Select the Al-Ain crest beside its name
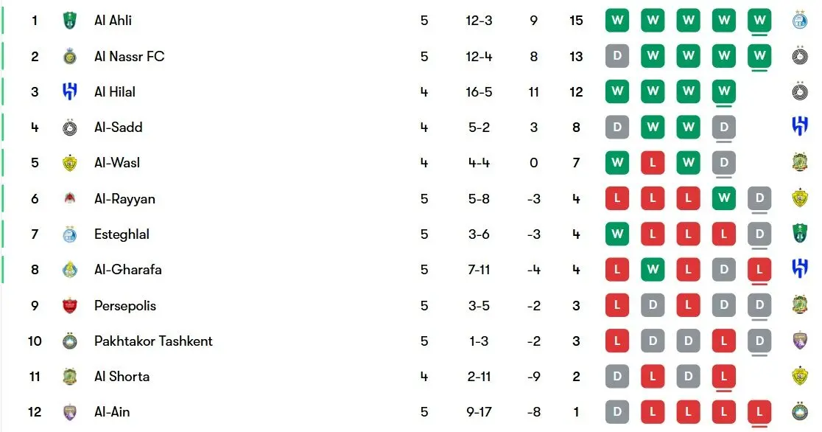 [69, 412]
